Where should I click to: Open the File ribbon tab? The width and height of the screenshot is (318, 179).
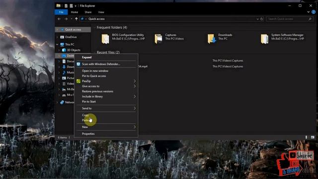[61, 12]
